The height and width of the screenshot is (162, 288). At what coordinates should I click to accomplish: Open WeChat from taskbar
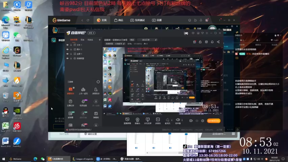click(42, 159)
